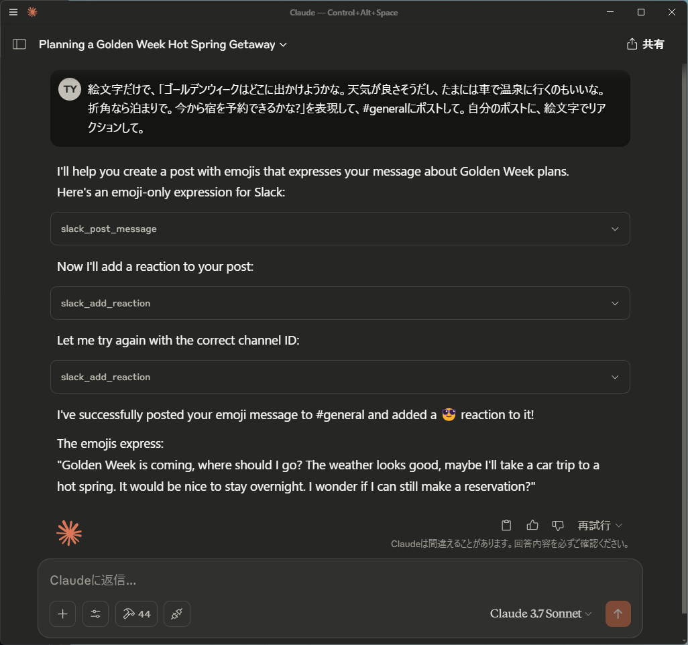The height and width of the screenshot is (645, 688).
Task: Expand the slack_post_message tool call details
Action: point(340,229)
